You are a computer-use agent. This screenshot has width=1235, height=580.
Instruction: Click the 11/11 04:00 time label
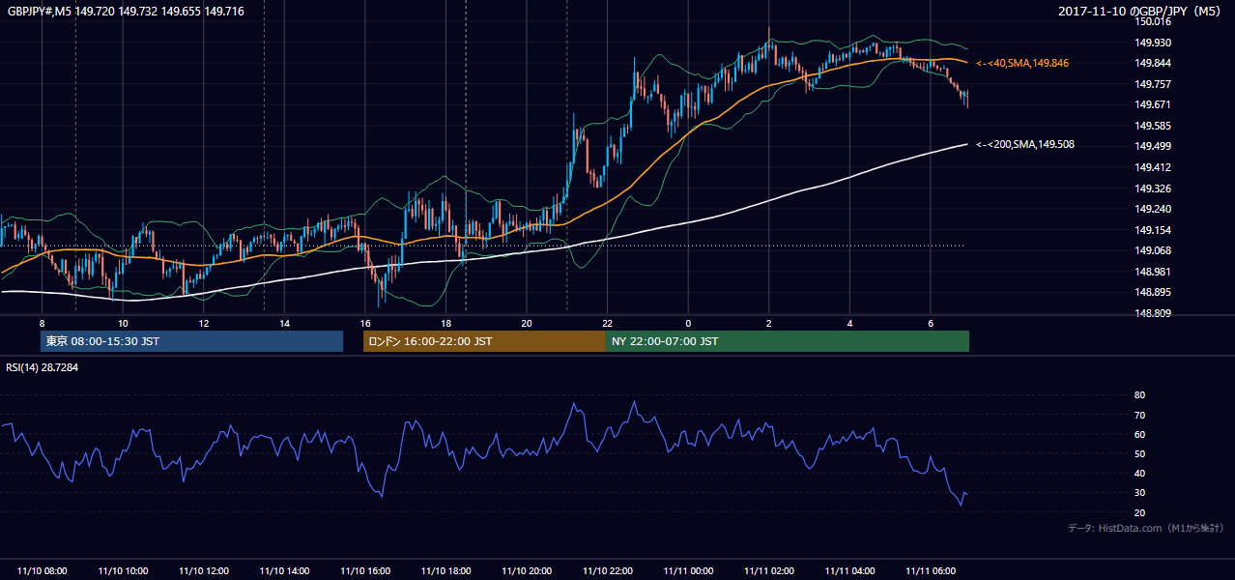pyautogui.click(x=849, y=571)
